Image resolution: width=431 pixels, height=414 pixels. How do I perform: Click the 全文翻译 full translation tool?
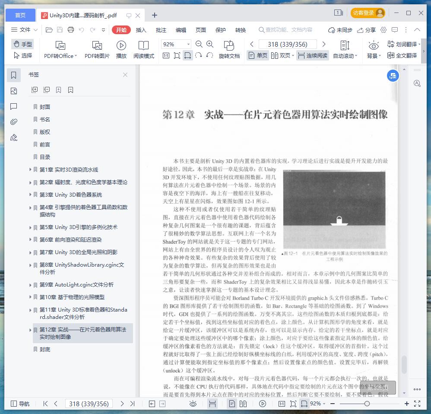click(x=402, y=56)
